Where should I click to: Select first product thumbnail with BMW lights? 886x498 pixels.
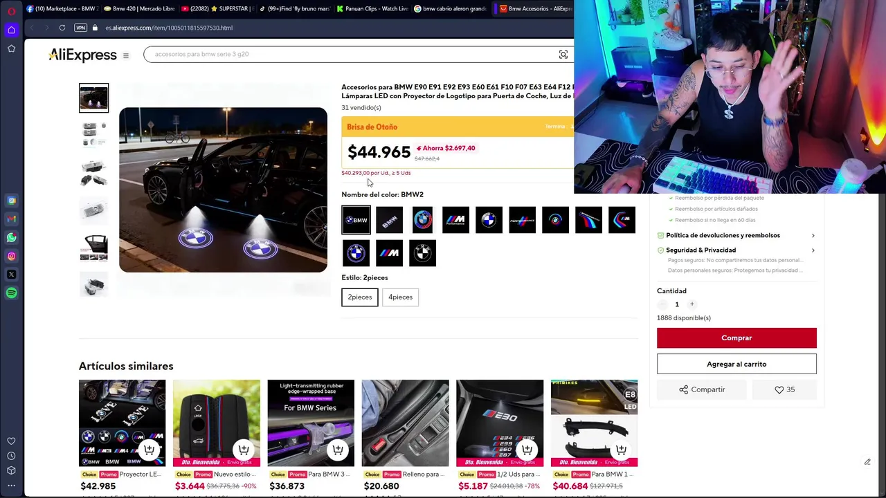(x=93, y=98)
